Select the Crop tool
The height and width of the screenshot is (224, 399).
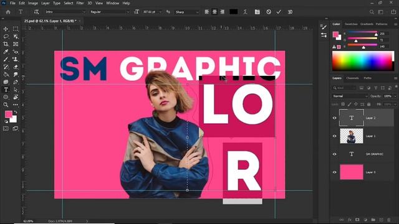6,44
